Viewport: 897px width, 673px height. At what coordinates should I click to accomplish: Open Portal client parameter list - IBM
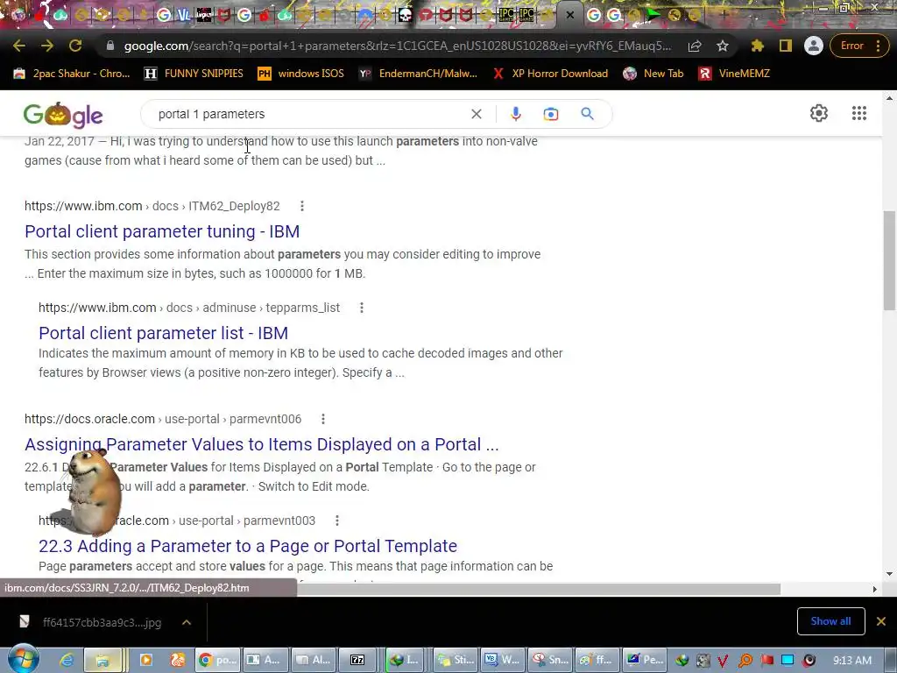(x=163, y=333)
